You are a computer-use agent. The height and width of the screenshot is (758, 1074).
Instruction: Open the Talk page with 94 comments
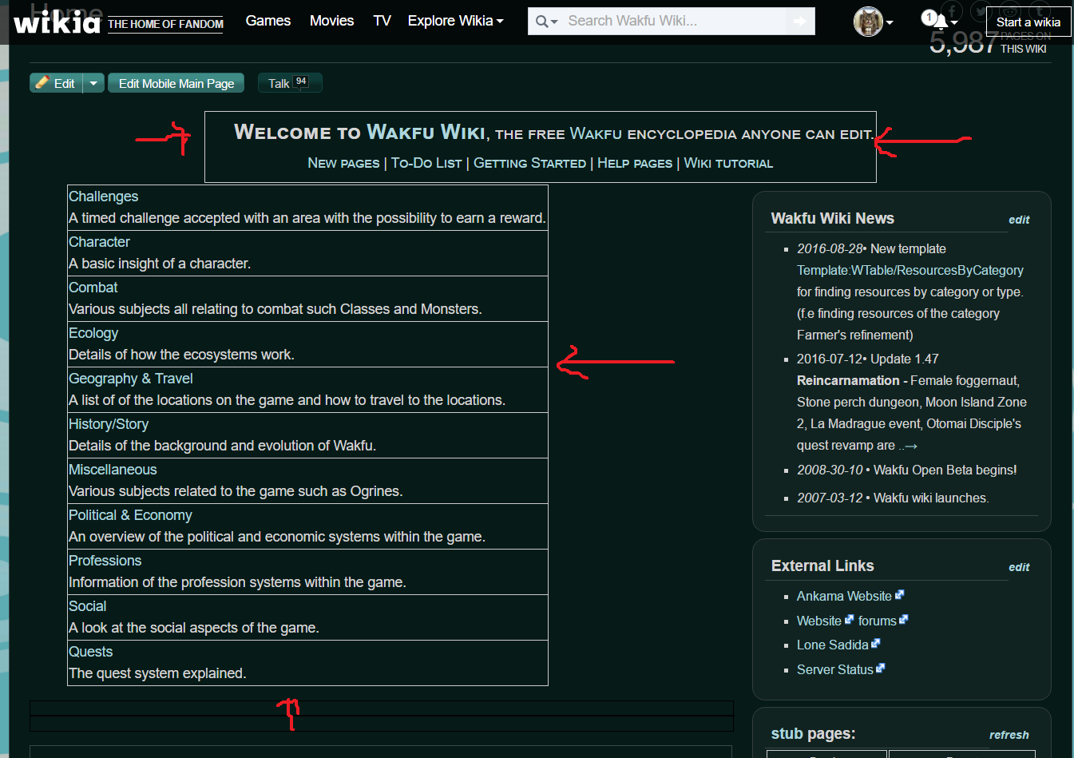[x=289, y=83]
